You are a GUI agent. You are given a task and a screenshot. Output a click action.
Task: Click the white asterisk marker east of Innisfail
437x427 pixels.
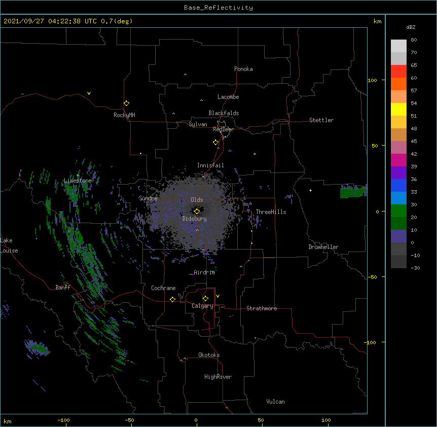click(254, 154)
